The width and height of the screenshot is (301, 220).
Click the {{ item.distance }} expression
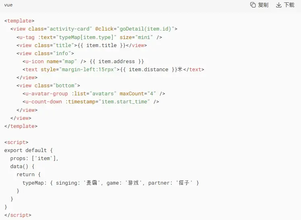[x=148, y=70]
